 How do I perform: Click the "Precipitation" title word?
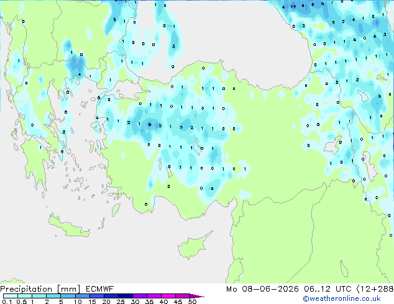point(26,289)
